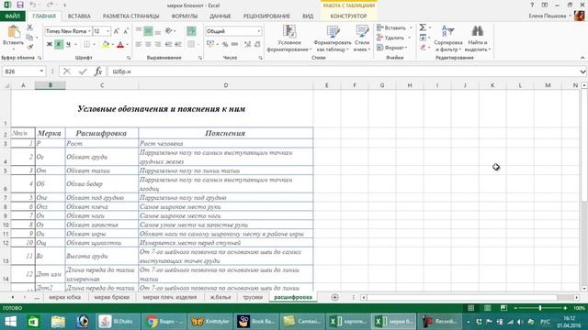Apply percent style format
The image size is (588, 330).
point(225,44)
